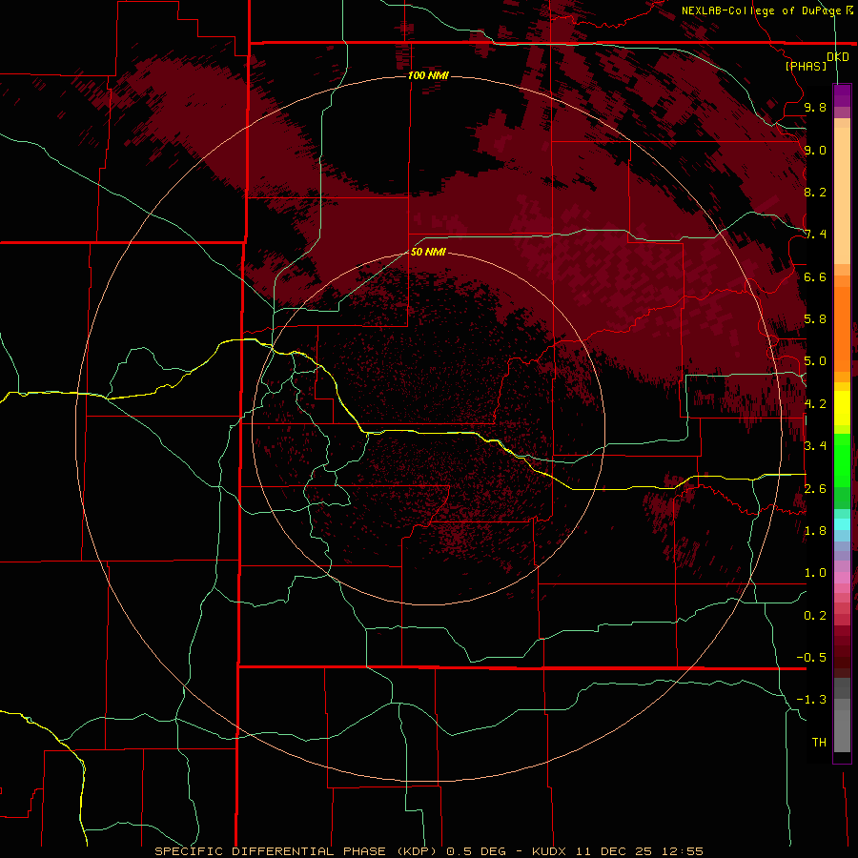Viewport: 858px width, 858px height.
Task: Click the "50 NMI" range ring label
Action: 428,252
